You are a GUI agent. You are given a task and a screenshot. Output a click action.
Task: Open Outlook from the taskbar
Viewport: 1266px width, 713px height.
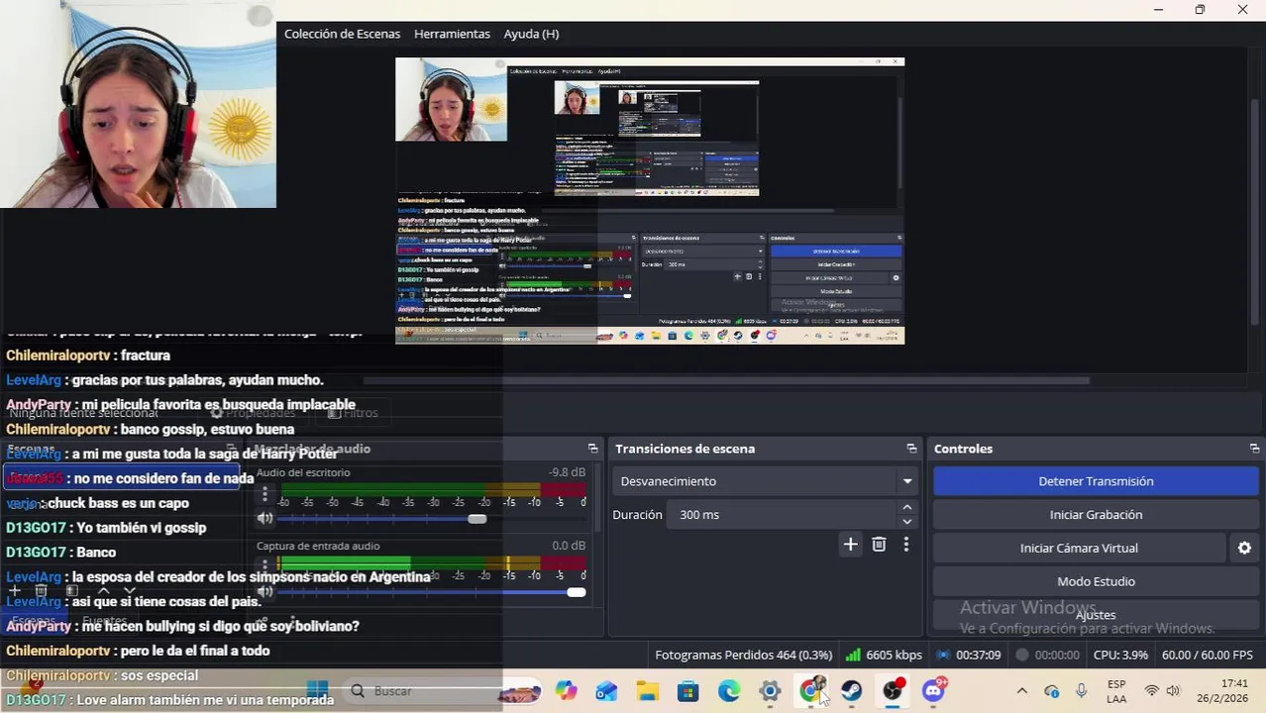606,691
